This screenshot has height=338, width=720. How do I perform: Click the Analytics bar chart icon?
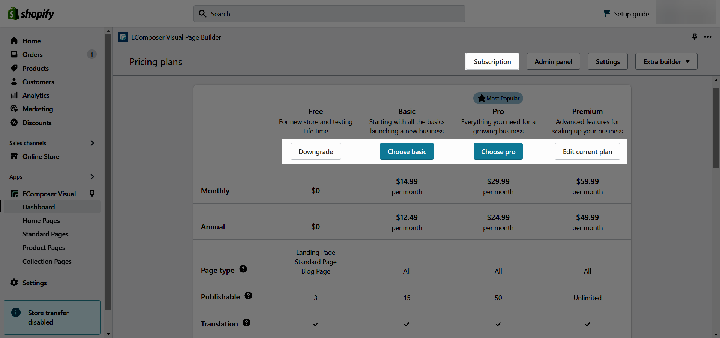coord(14,95)
